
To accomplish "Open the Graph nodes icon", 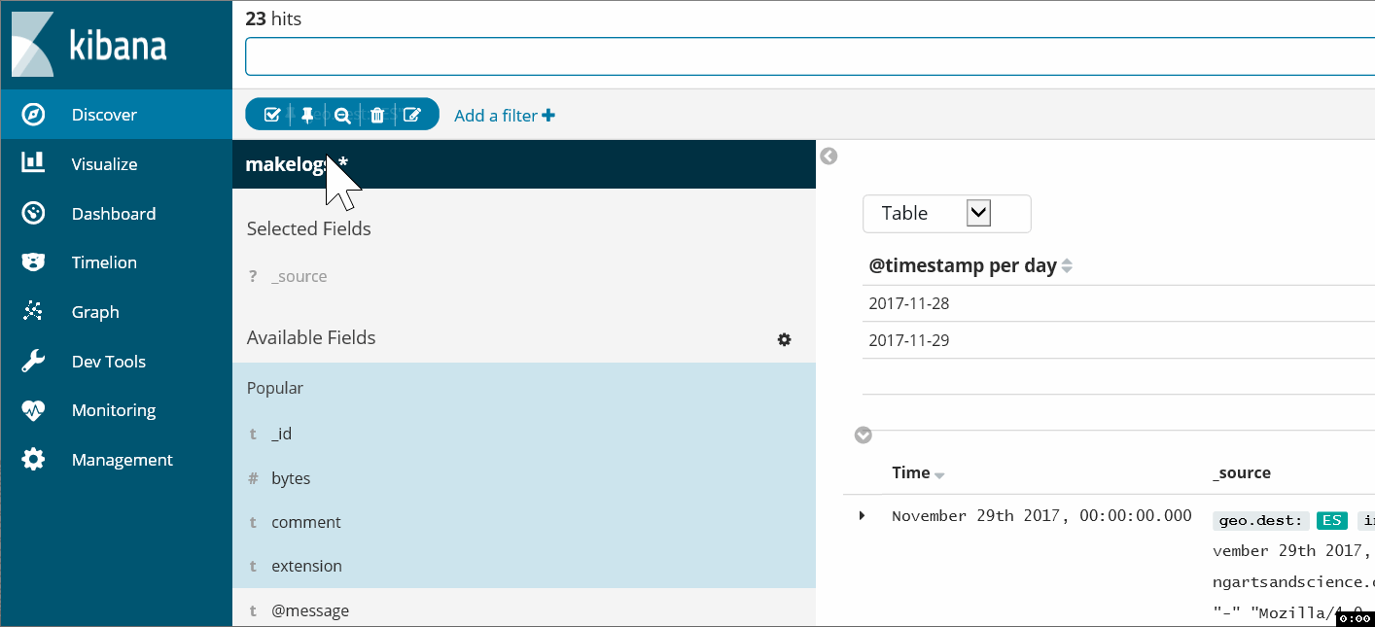I will pyautogui.click(x=33, y=312).
